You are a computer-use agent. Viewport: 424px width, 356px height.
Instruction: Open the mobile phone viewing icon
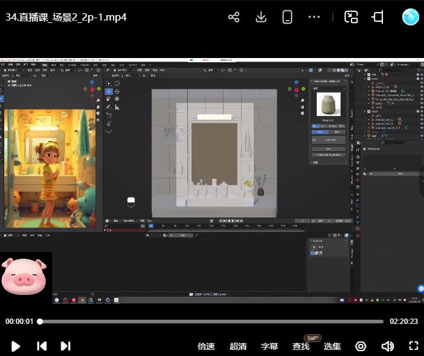click(x=287, y=17)
